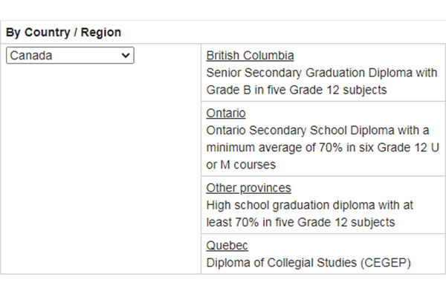Click the Grade B in five subjects line

pyautogui.click(x=297, y=90)
